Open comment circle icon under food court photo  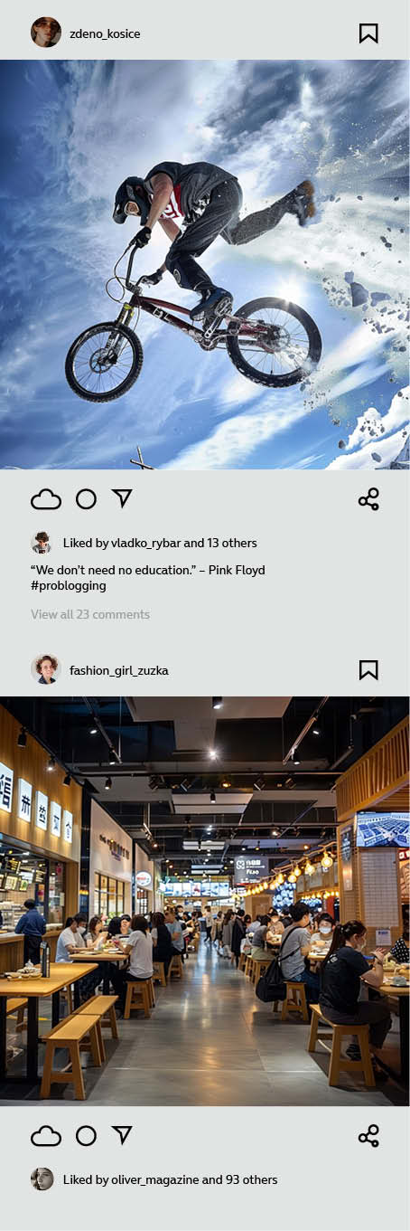coord(86,1136)
